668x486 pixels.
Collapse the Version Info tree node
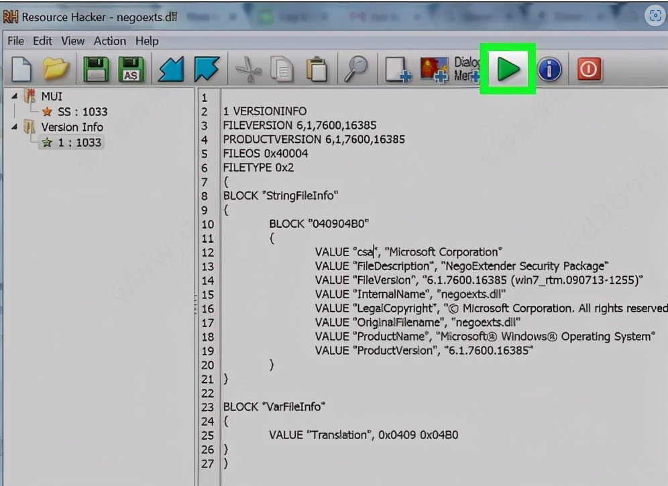pyautogui.click(x=15, y=127)
